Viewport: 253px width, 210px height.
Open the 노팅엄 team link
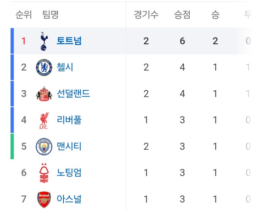tap(69, 173)
